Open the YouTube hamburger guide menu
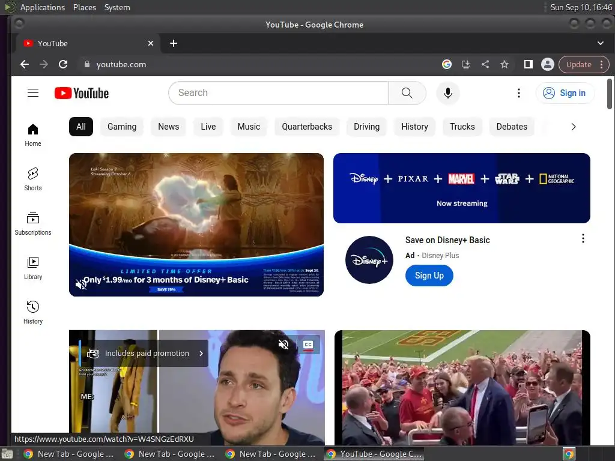Image resolution: width=615 pixels, height=461 pixels. tap(33, 93)
